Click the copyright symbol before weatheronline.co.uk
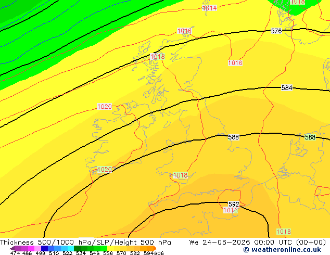 pos(246,250)
